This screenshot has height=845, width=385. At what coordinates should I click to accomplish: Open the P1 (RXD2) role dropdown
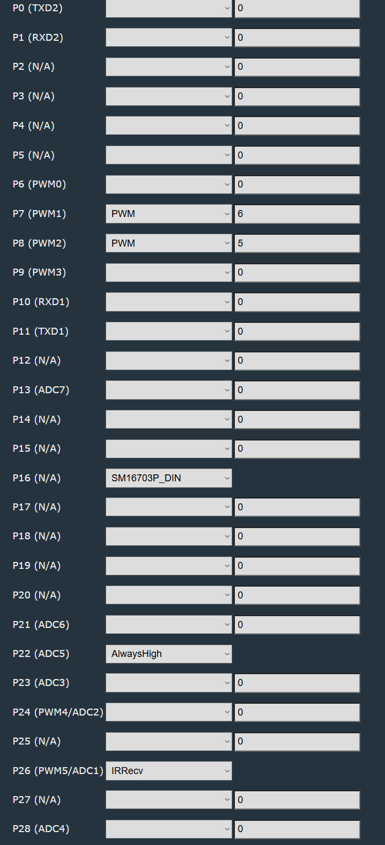point(168,38)
